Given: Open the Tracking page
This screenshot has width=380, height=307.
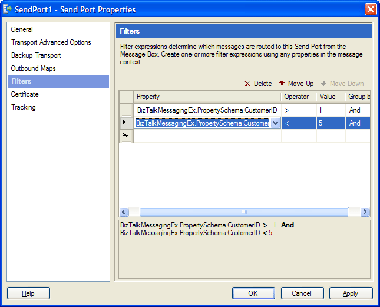Looking at the screenshot, I should pyautogui.click(x=24, y=107).
